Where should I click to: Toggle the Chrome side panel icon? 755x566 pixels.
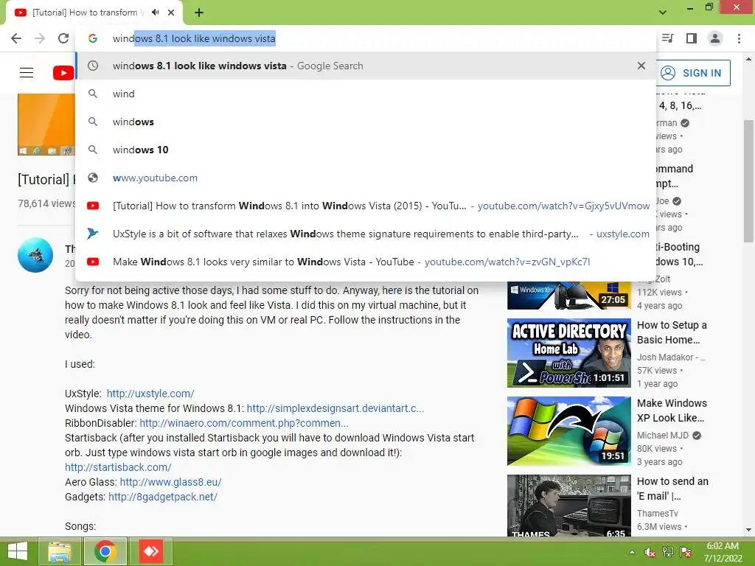coord(692,38)
